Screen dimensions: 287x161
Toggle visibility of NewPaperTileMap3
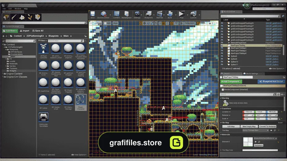pyautogui.click(x=222, y=50)
